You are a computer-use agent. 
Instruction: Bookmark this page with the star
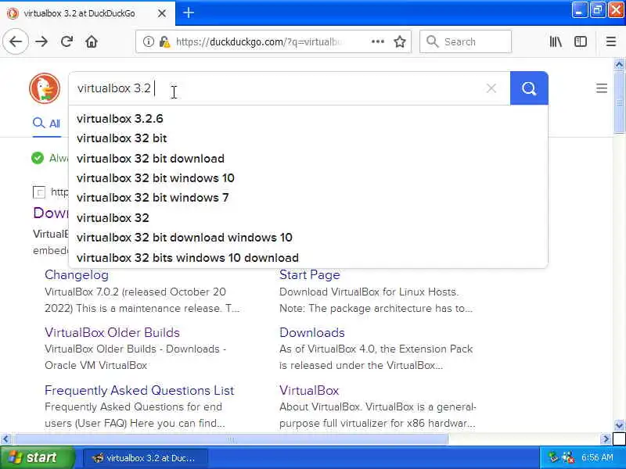point(400,41)
